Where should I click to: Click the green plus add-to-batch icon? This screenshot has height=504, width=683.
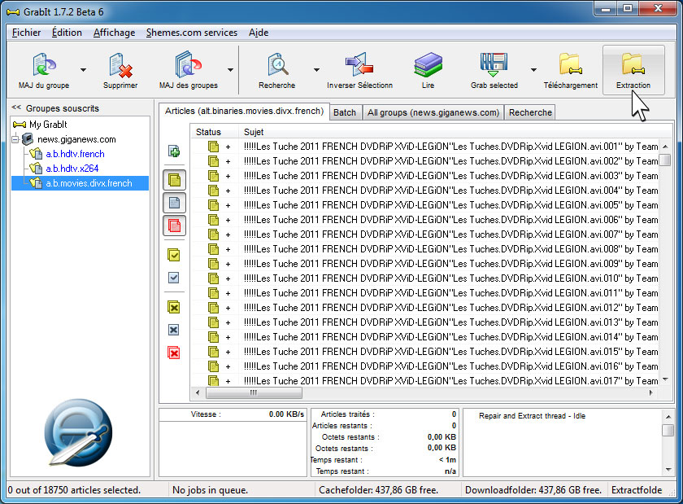[x=174, y=151]
